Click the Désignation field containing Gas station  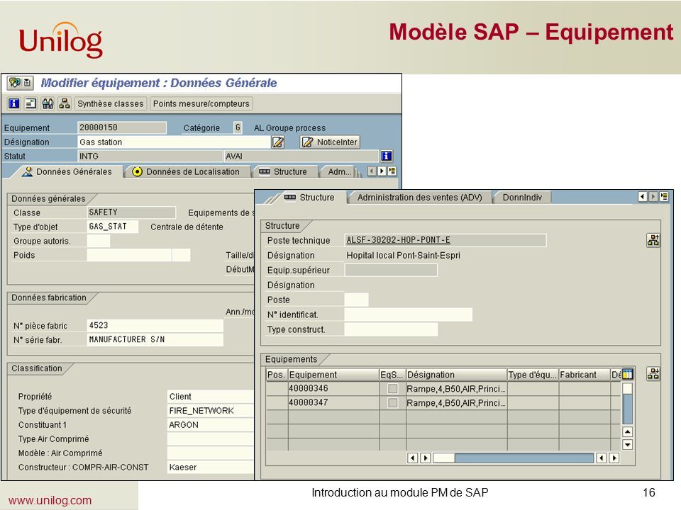point(174,142)
